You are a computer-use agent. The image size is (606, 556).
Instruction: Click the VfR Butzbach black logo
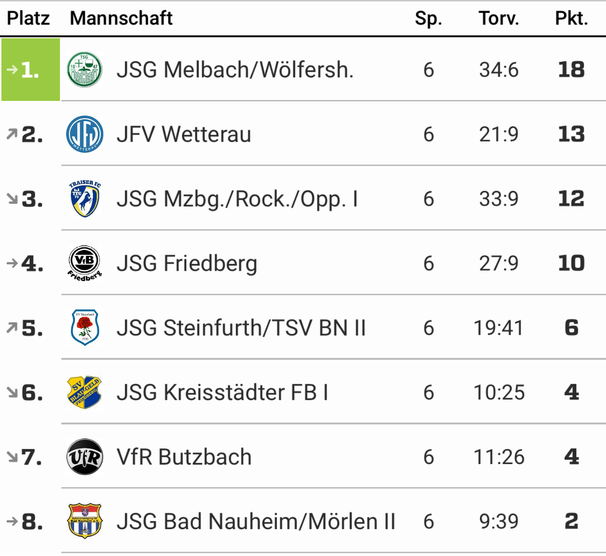point(84,456)
